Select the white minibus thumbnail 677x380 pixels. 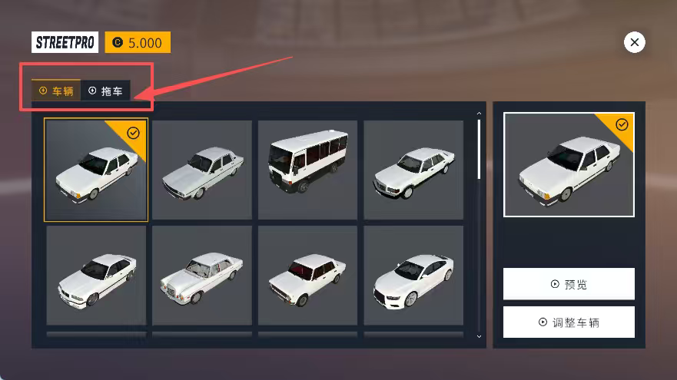click(x=307, y=170)
